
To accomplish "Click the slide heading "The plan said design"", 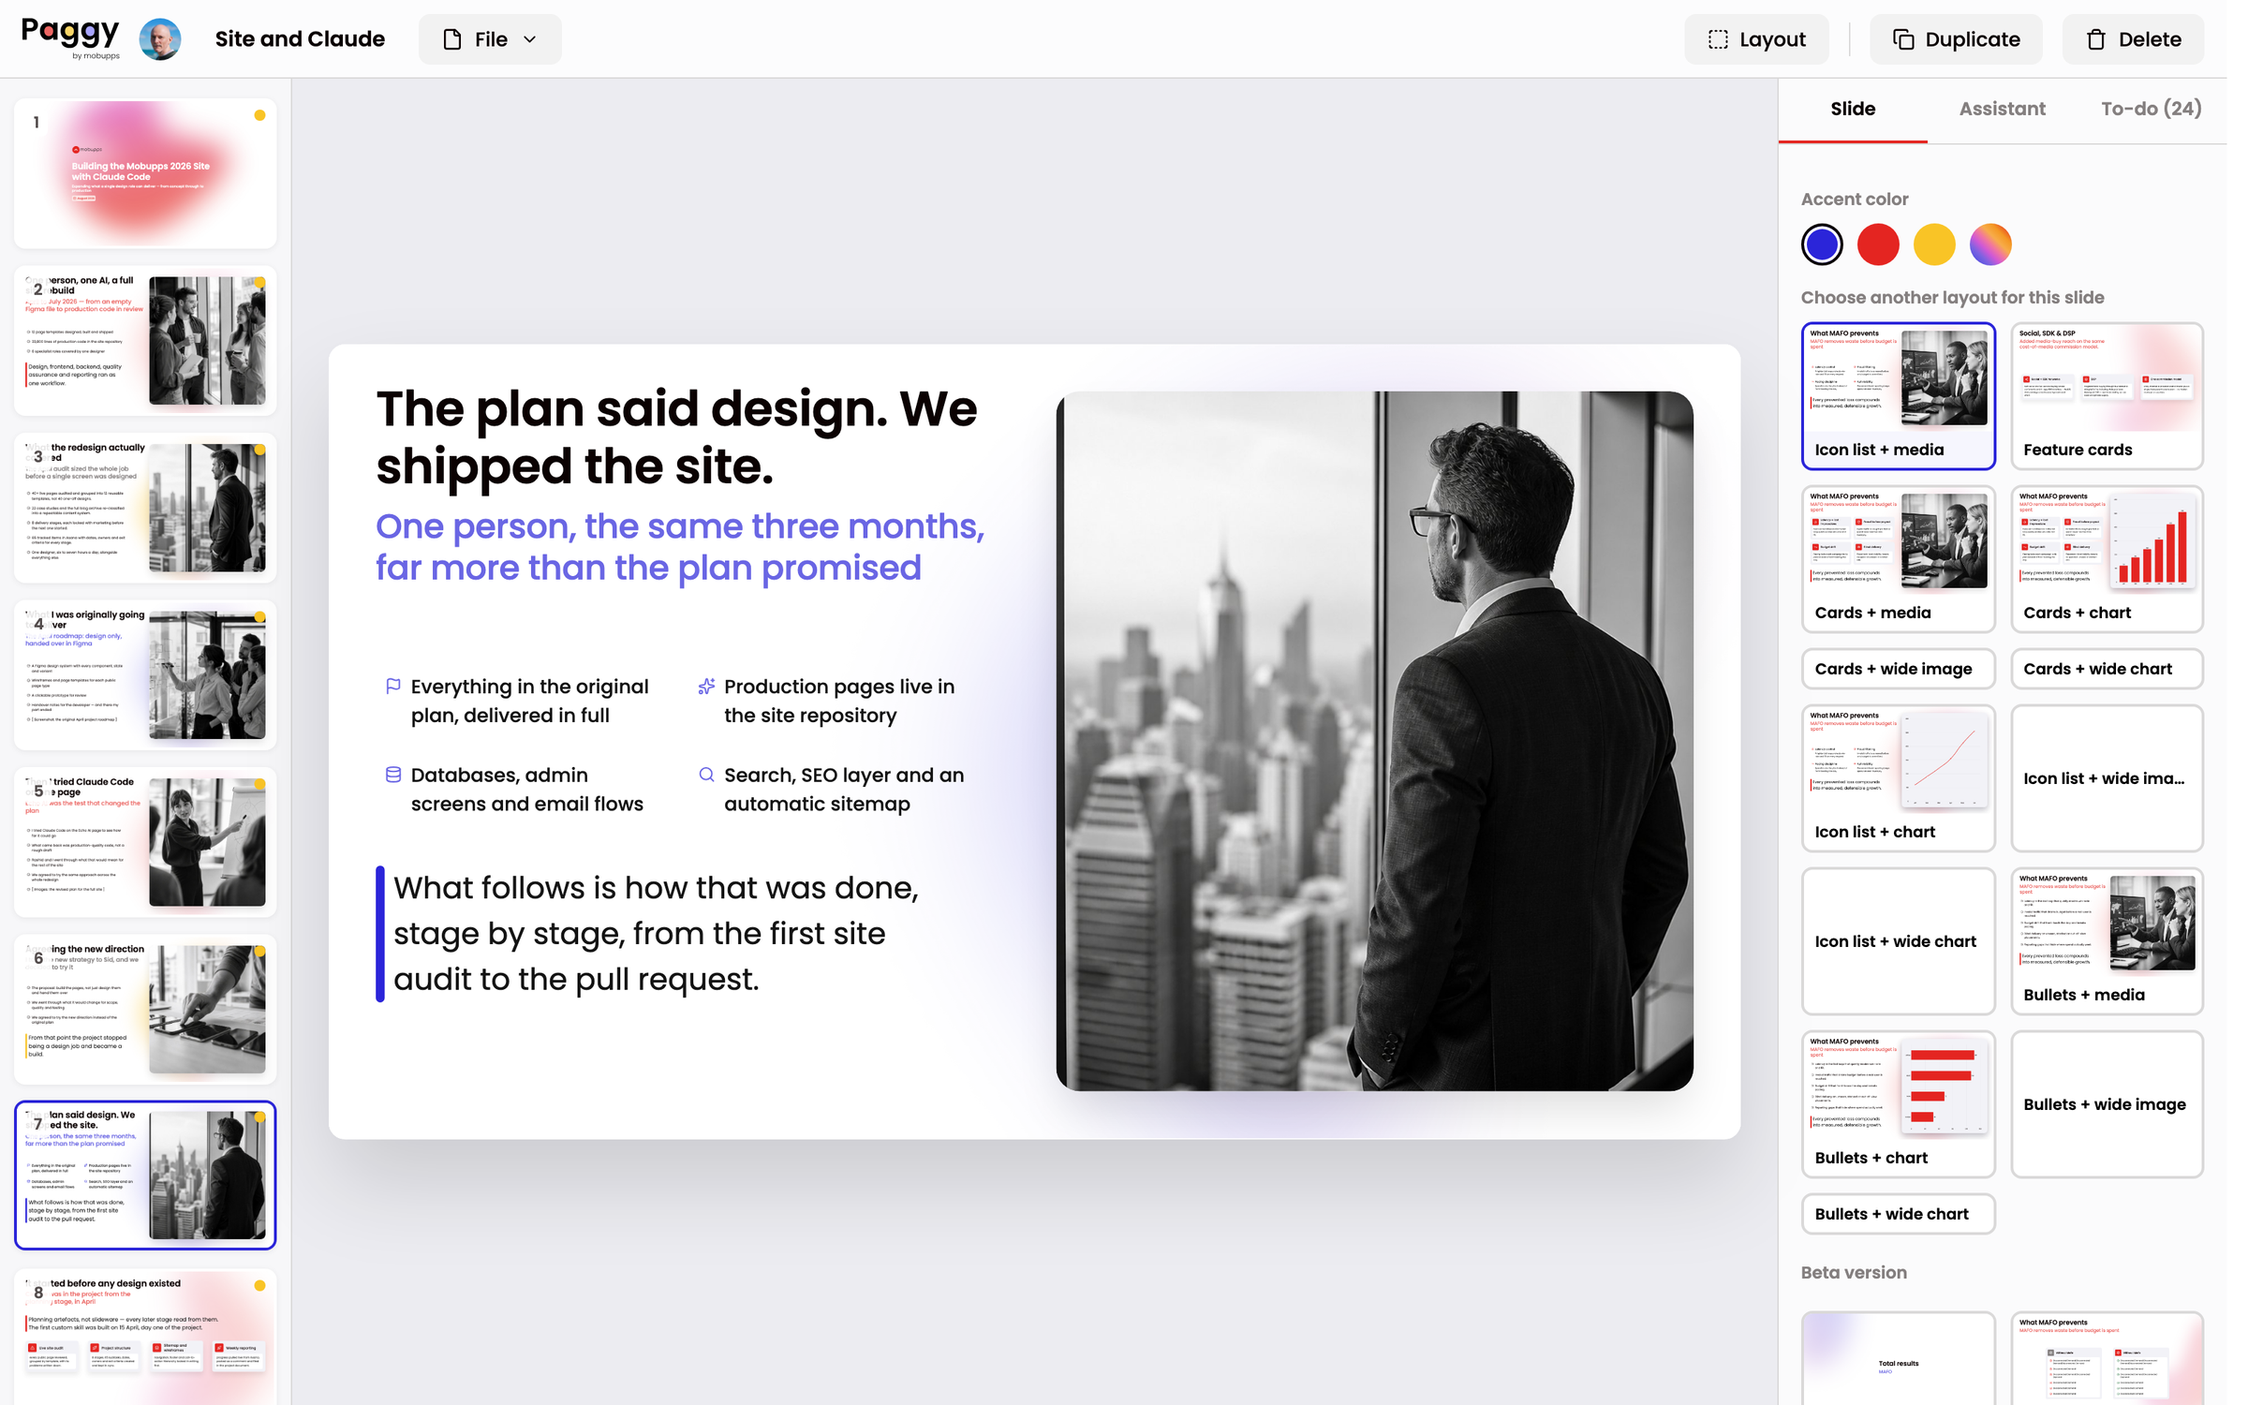I will 676,437.
